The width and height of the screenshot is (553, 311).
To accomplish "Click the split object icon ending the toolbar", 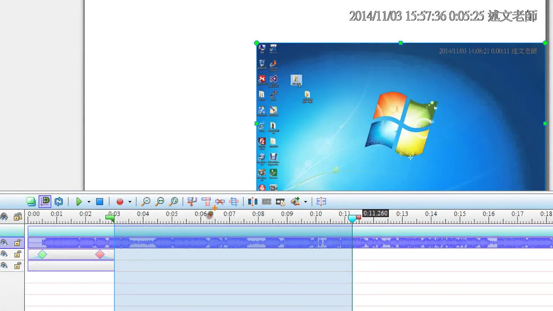I will click(321, 202).
